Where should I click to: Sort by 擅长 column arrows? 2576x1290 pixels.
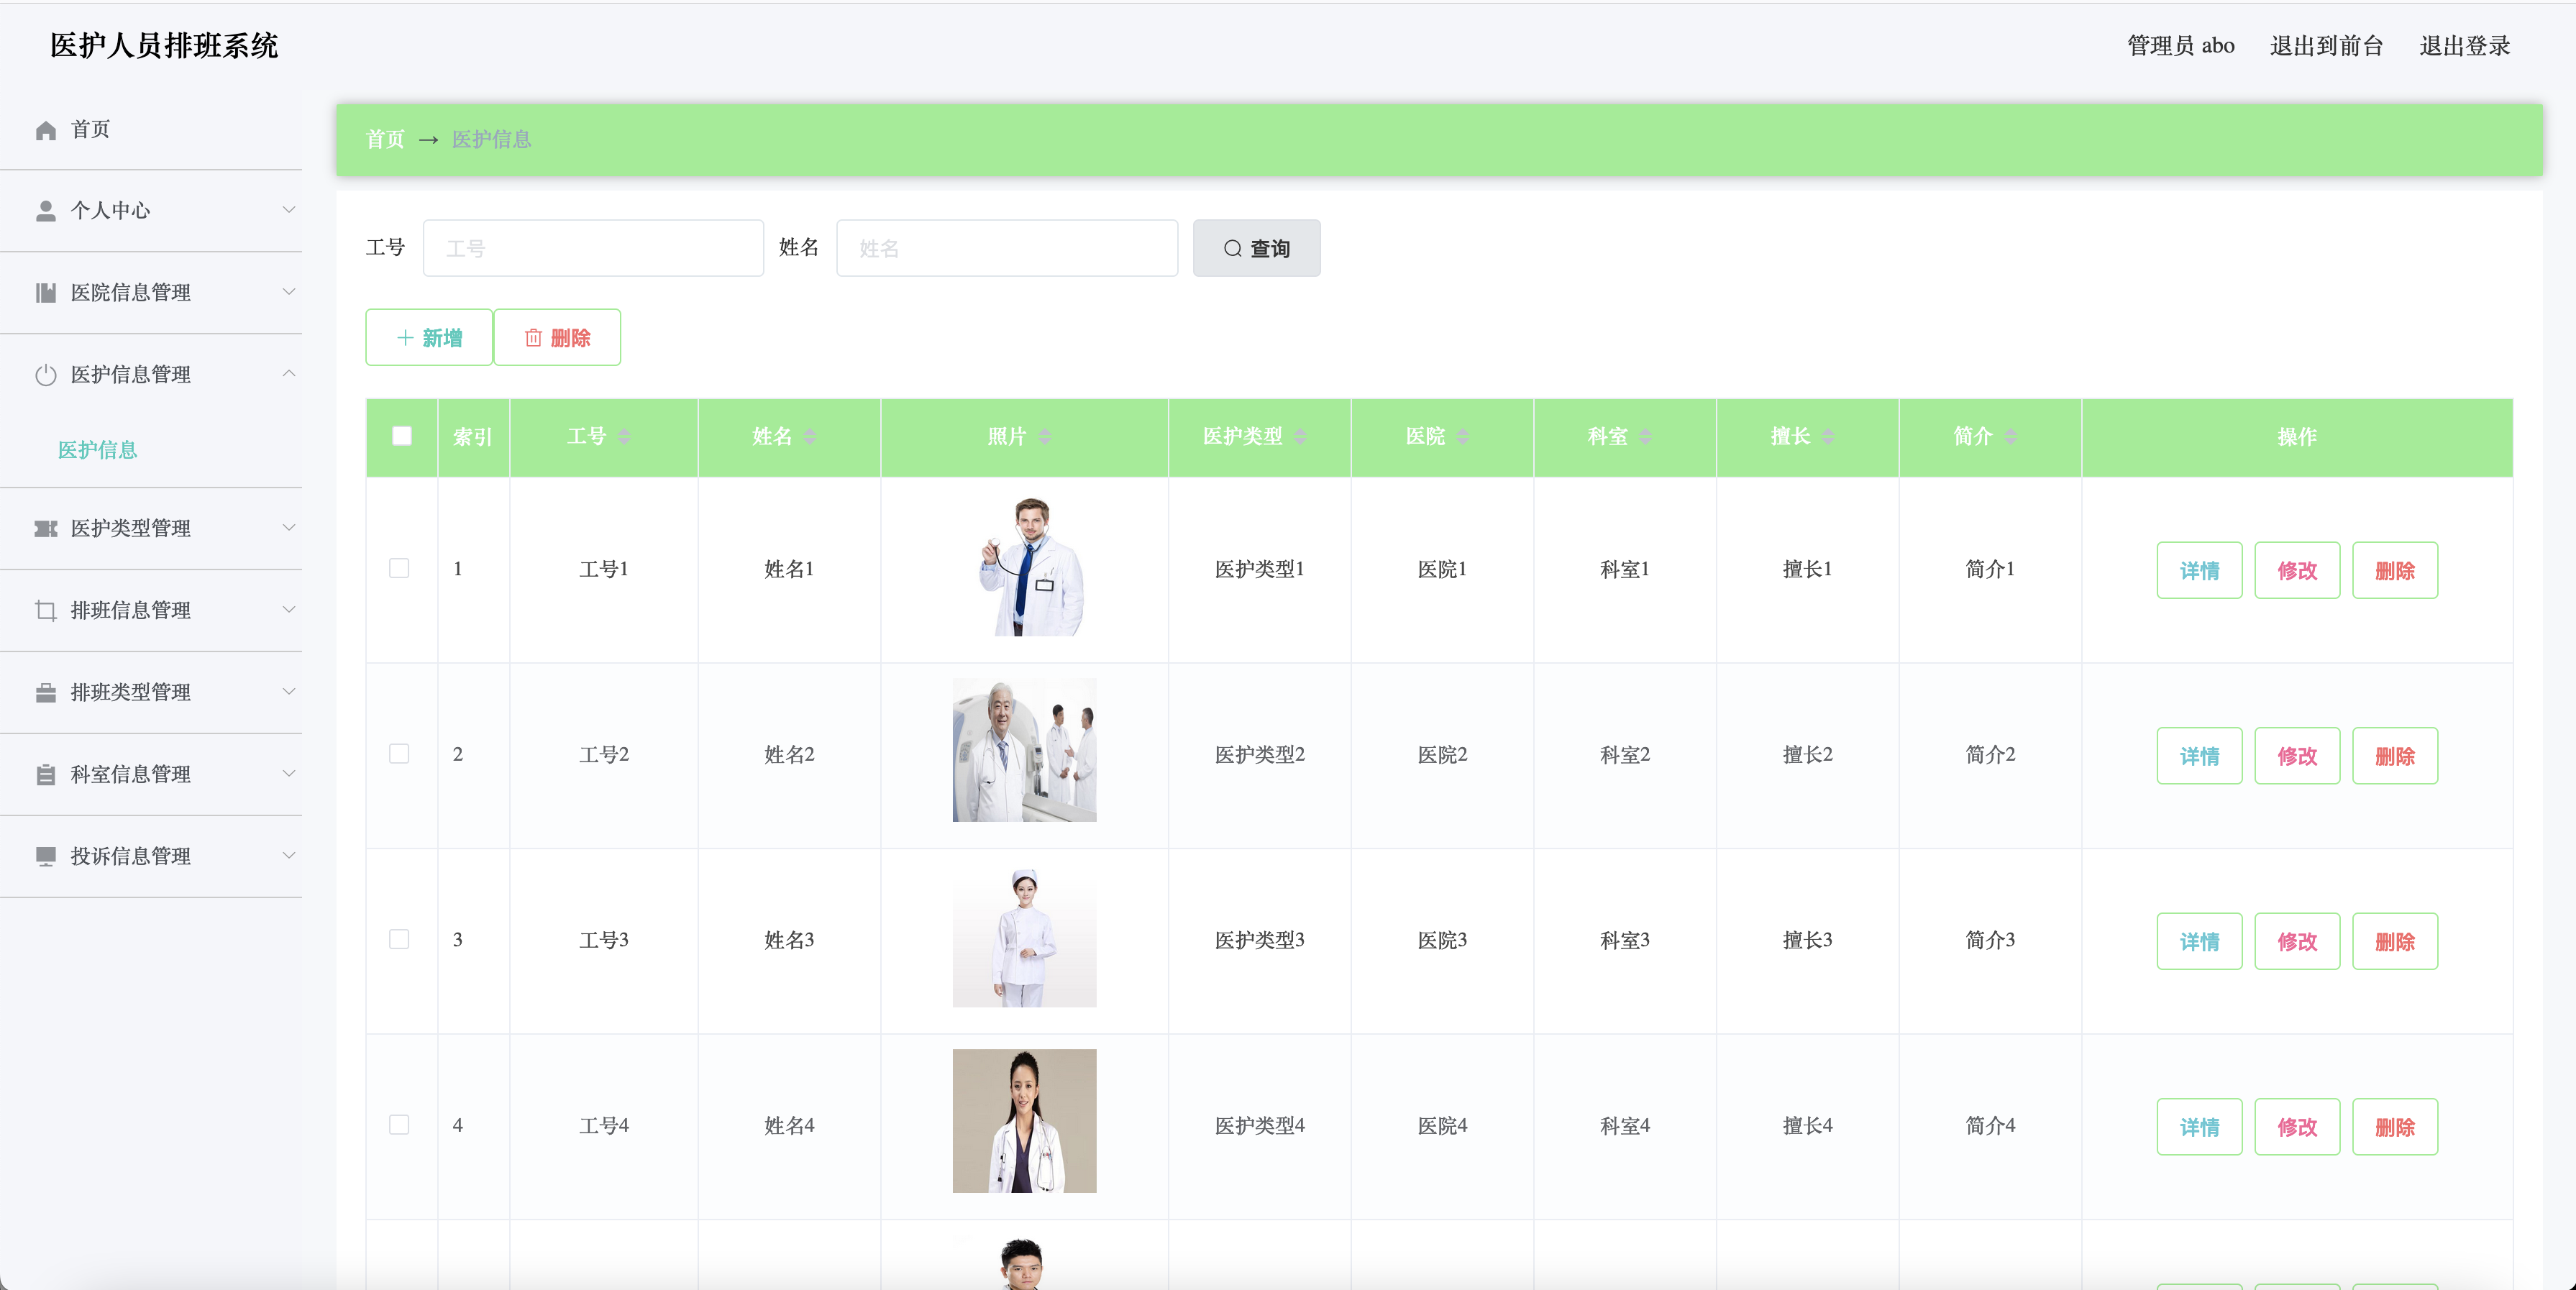coord(1828,437)
